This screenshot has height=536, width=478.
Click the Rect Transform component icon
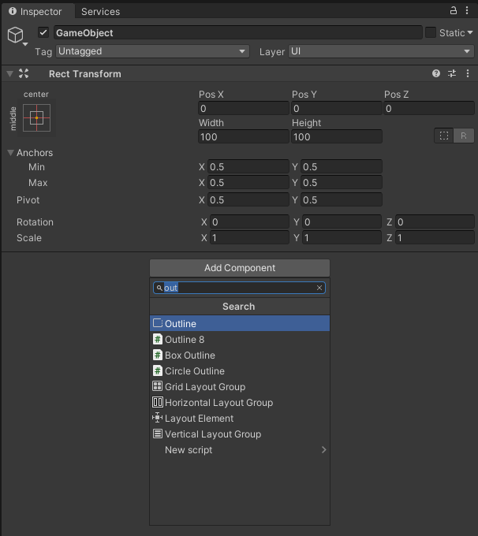(24, 73)
